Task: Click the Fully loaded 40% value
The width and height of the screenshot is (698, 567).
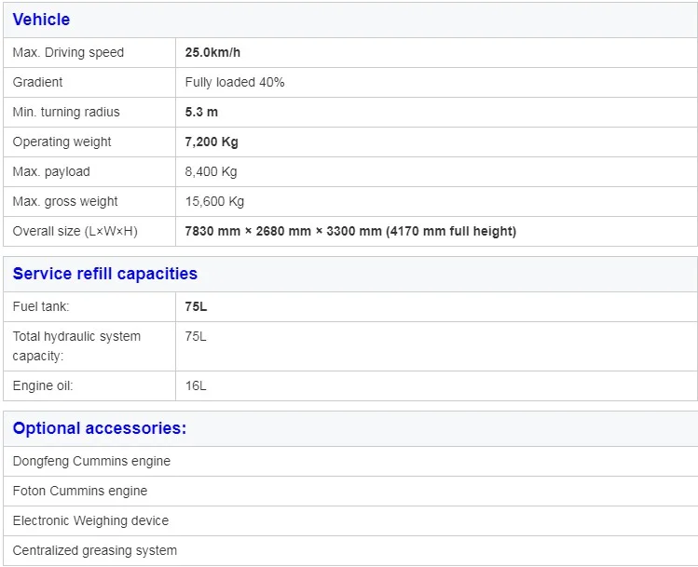Action: 235,83
